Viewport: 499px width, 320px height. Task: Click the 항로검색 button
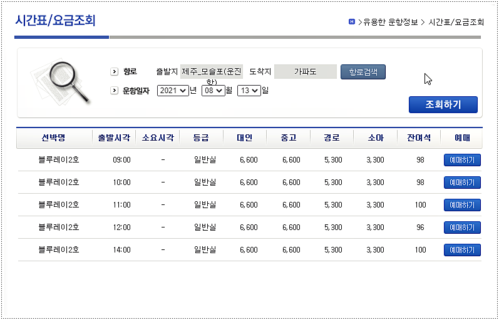click(x=363, y=72)
